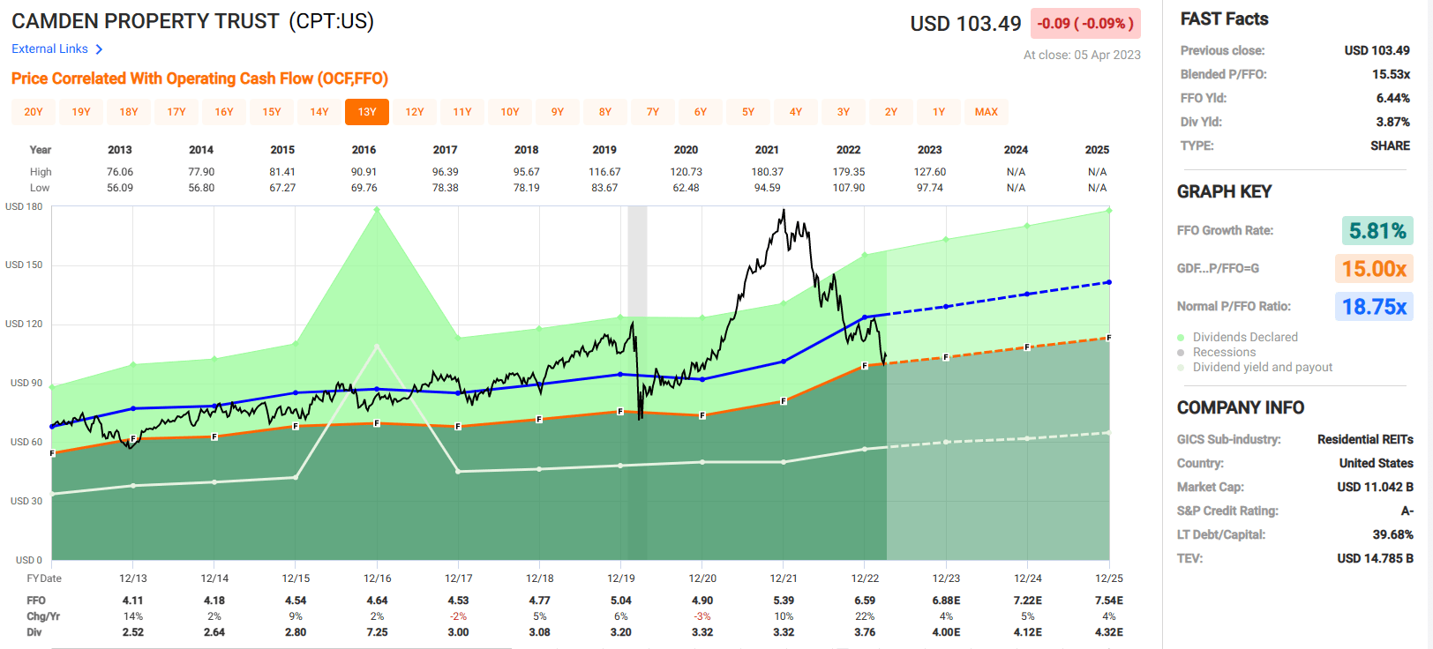Select the 6Y time range tab
The width and height of the screenshot is (1433, 649).
701,112
